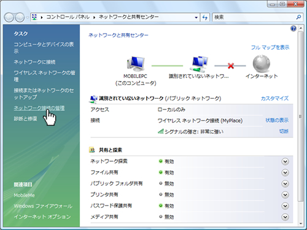Click カスタマイズ link

(274, 98)
